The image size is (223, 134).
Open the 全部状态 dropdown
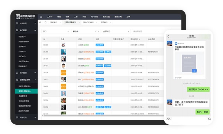tap(116, 31)
